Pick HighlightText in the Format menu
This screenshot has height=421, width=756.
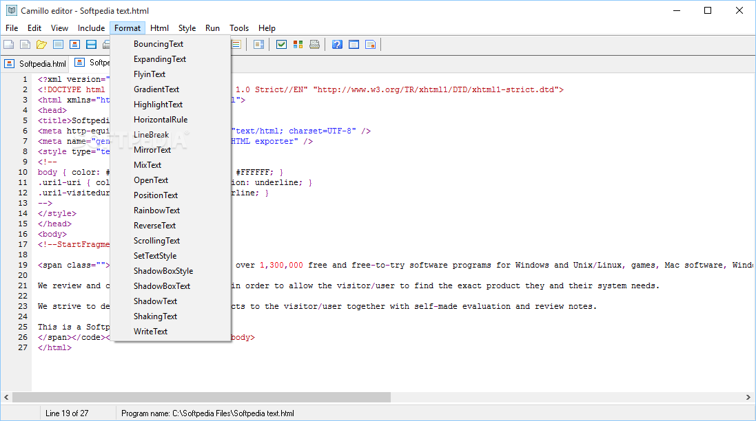[171, 105]
